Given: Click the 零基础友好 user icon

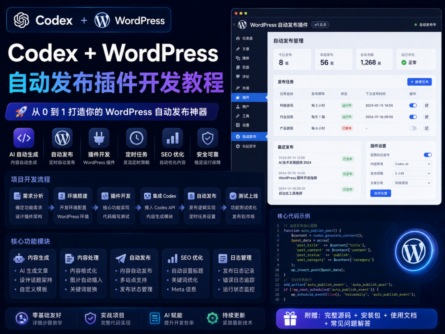Looking at the screenshot, I should [22, 318].
